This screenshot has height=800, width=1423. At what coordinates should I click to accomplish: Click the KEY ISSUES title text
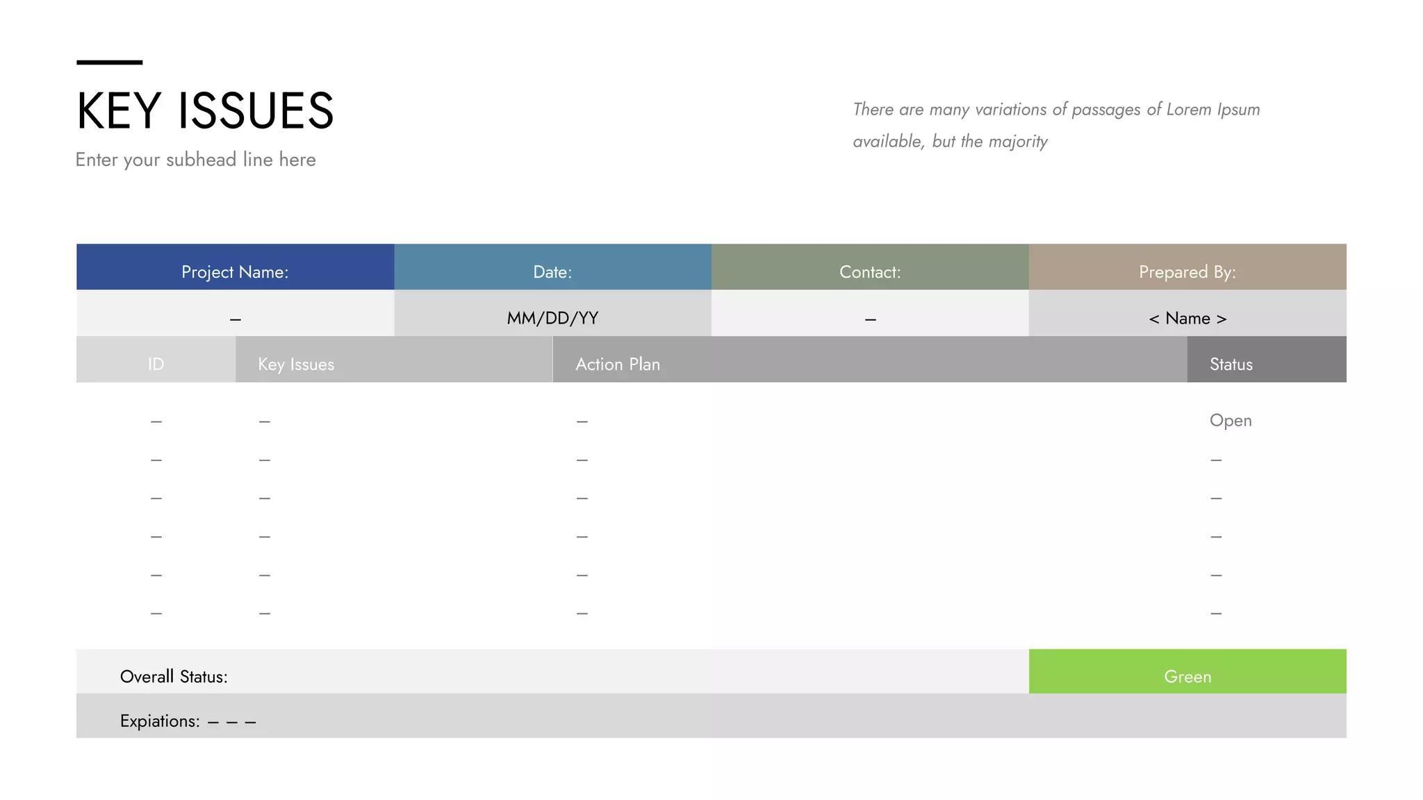click(x=205, y=111)
